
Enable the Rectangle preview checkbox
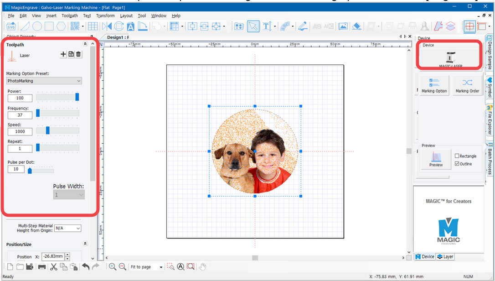(457, 156)
